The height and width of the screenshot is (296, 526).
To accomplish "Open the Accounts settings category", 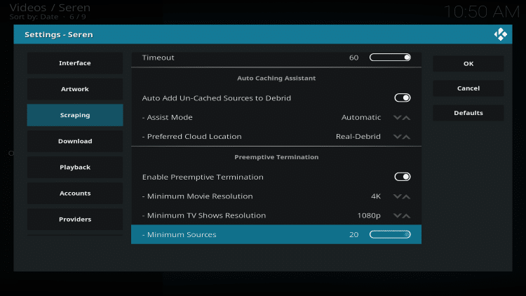I will [x=75, y=194].
